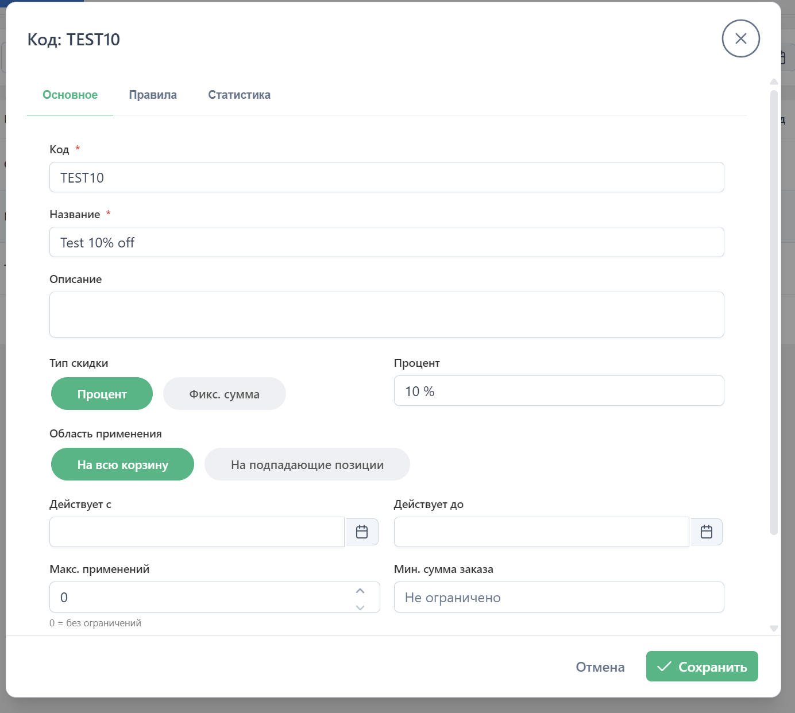This screenshot has height=713, width=795.
Task: Choose На всю корзину scope
Action: [x=122, y=464]
